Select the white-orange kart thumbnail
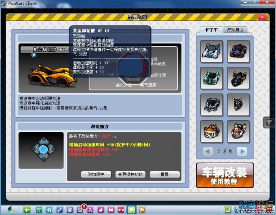Viewport: 276px width, 215px height. 238,131
